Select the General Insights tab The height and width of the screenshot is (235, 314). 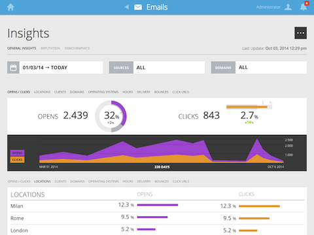[22, 48]
